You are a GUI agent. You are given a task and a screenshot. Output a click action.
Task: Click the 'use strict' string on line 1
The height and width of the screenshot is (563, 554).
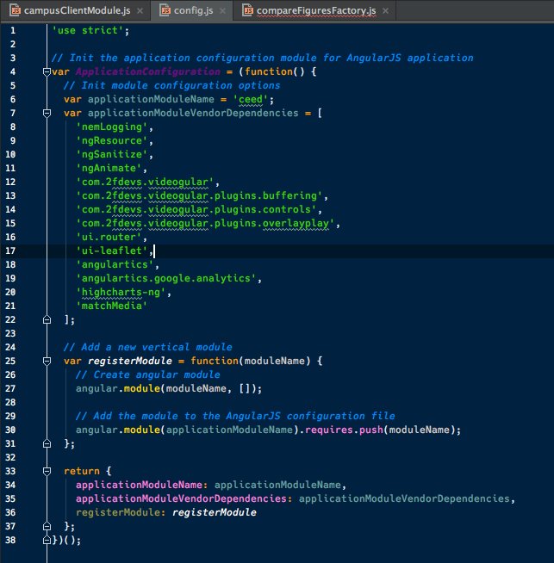tap(88, 30)
